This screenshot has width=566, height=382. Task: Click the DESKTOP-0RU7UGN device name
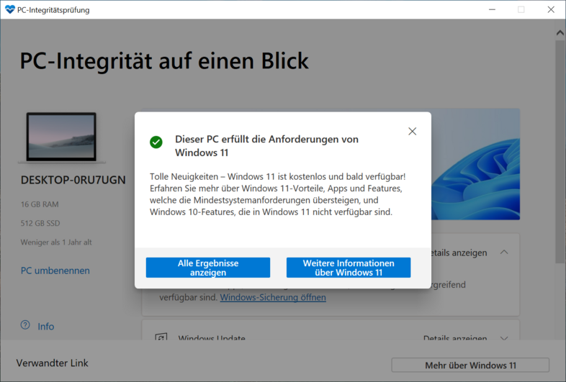coord(73,180)
